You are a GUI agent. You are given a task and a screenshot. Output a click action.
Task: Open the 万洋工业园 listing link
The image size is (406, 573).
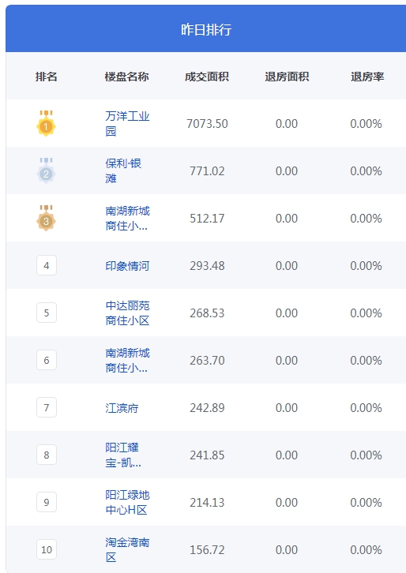127,123
